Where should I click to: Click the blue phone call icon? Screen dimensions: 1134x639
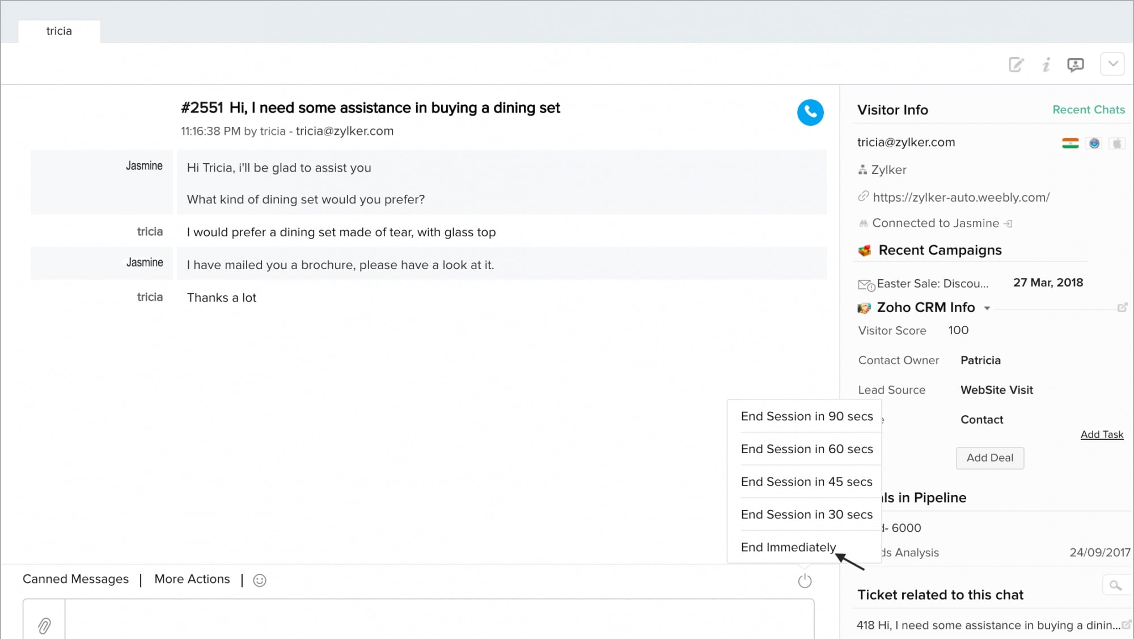tap(810, 112)
